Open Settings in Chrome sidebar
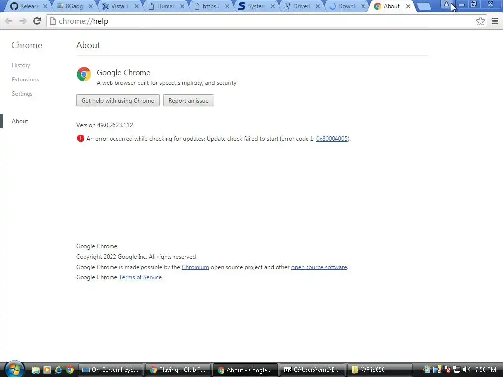Screen dimensions: 503x377 pyautogui.click(x=22, y=94)
